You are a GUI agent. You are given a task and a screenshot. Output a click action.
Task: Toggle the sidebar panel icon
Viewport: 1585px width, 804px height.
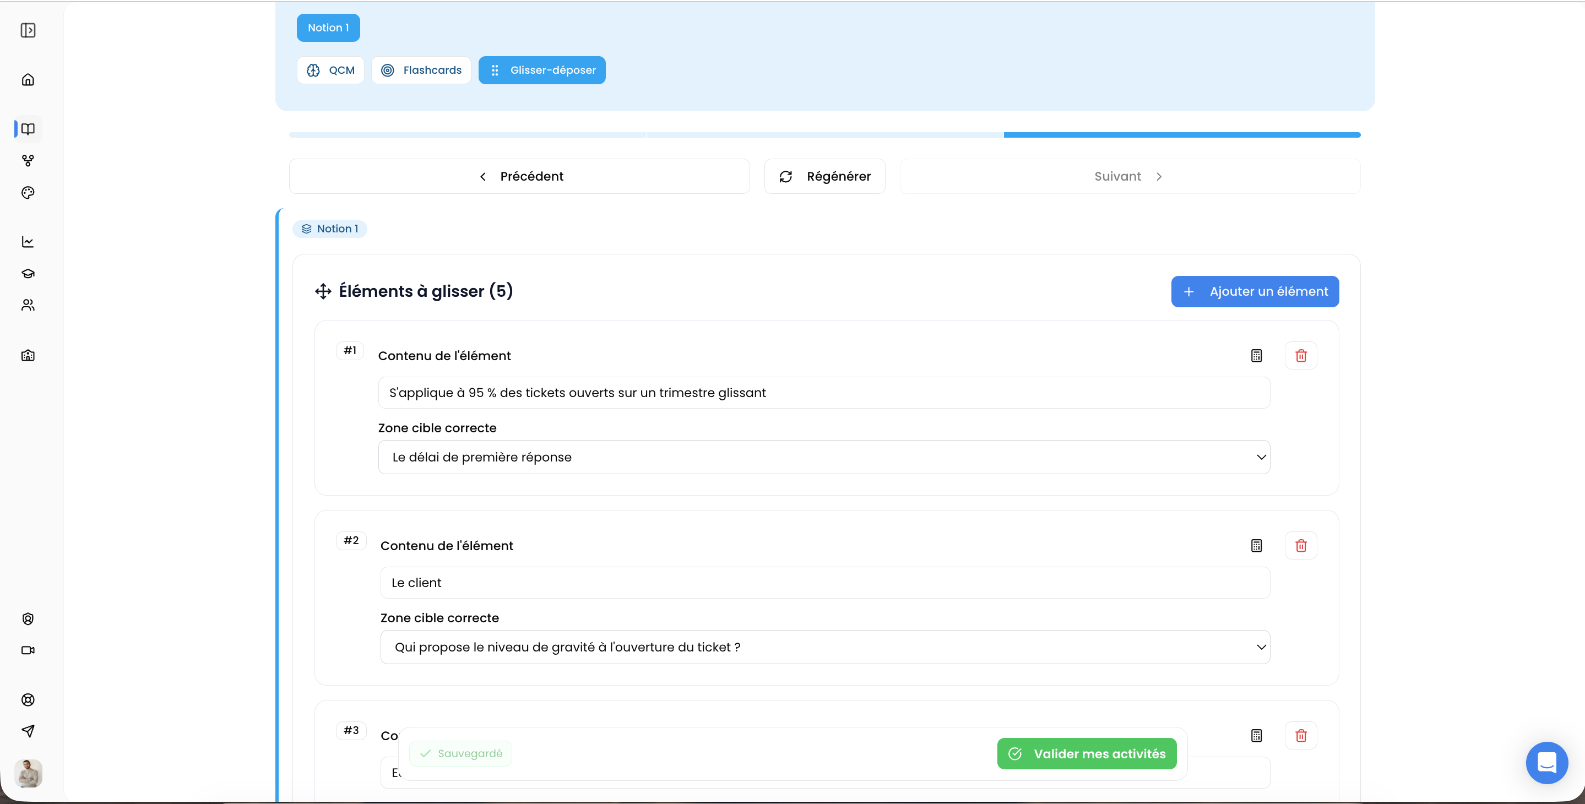28,30
